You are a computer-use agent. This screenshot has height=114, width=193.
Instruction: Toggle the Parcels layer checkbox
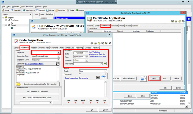click(x=9, y=25)
